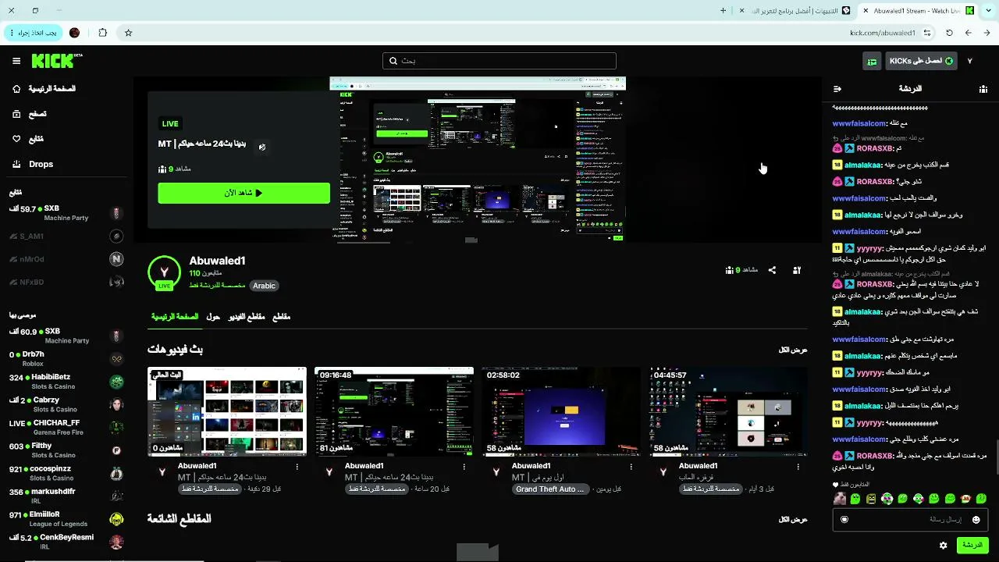Screen dimensions: 999x562
Task: Open options menu for the 3-days-ago video
Action: tap(798, 466)
